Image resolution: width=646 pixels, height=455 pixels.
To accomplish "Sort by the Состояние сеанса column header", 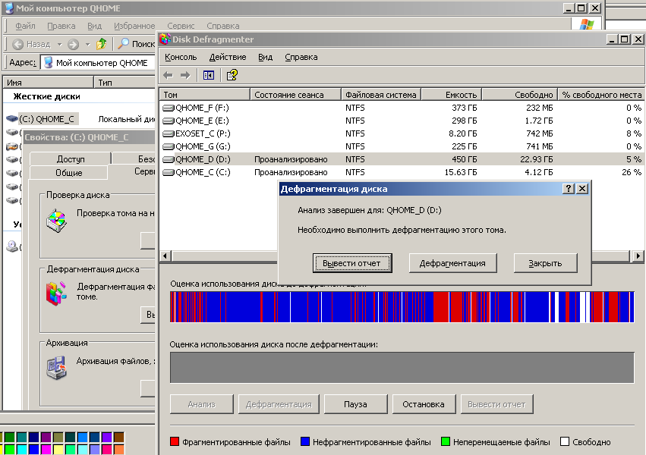I will [x=296, y=95].
